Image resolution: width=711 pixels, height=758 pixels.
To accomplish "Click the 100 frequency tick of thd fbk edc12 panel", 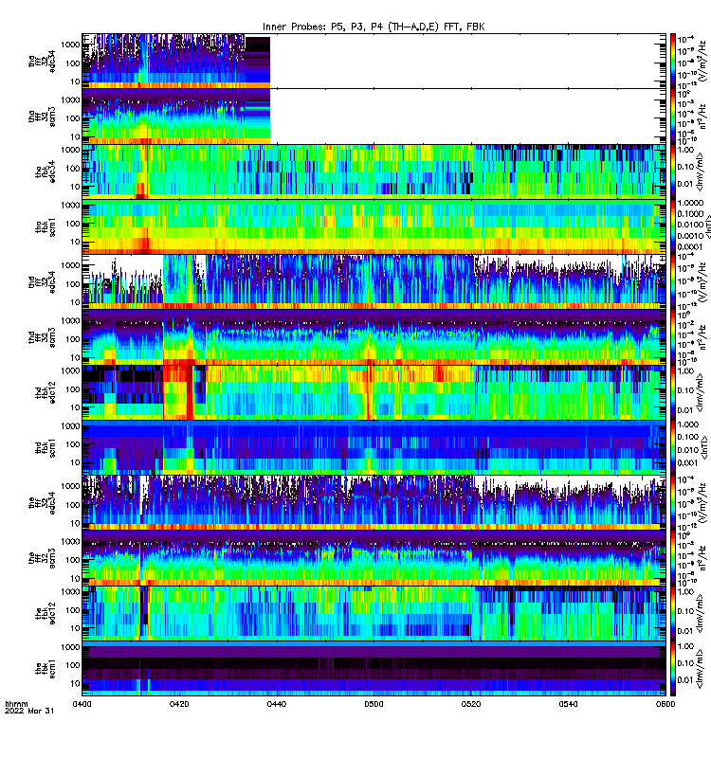I will coord(73,389).
